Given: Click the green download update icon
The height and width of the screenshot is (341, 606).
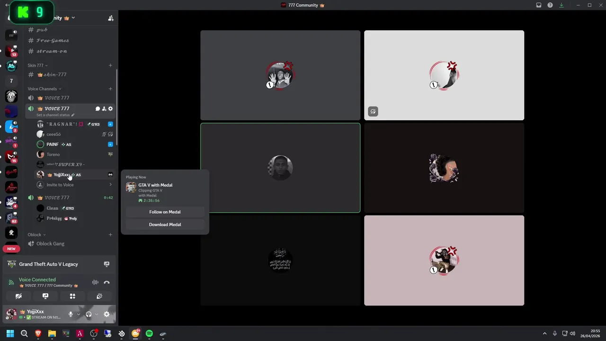Looking at the screenshot, I should (561, 5).
